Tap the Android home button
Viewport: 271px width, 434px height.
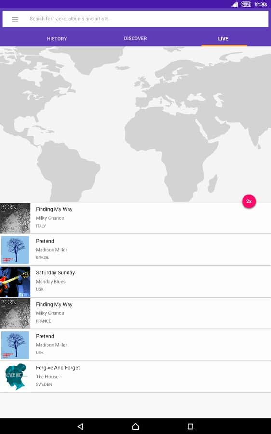[x=135, y=426]
